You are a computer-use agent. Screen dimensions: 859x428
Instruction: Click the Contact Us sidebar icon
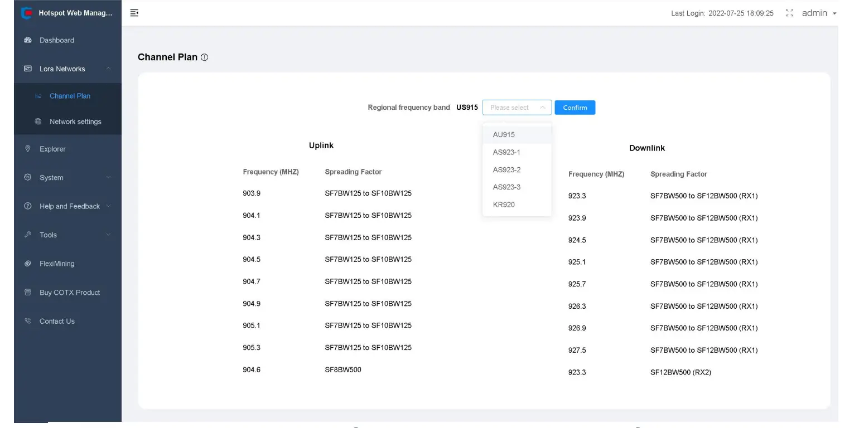point(58,321)
